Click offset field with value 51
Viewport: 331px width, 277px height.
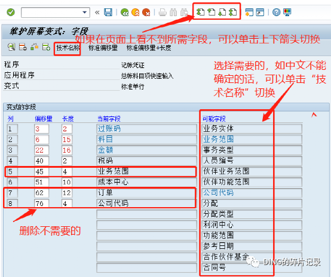tap(41, 182)
